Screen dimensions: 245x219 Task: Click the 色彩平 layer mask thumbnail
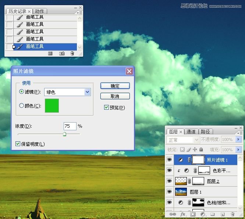tap(204, 170)
